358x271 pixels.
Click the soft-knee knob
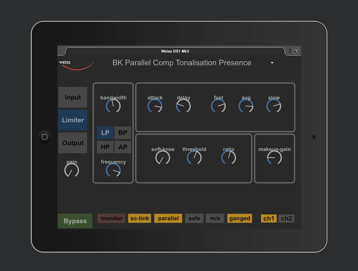pyautogui.click(x=163, y=157)
